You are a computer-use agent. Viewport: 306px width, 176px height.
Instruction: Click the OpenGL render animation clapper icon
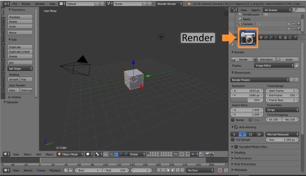pyautogui.click(x=212, y=154)
